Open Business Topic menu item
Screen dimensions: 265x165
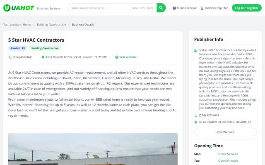coord(185,8)
